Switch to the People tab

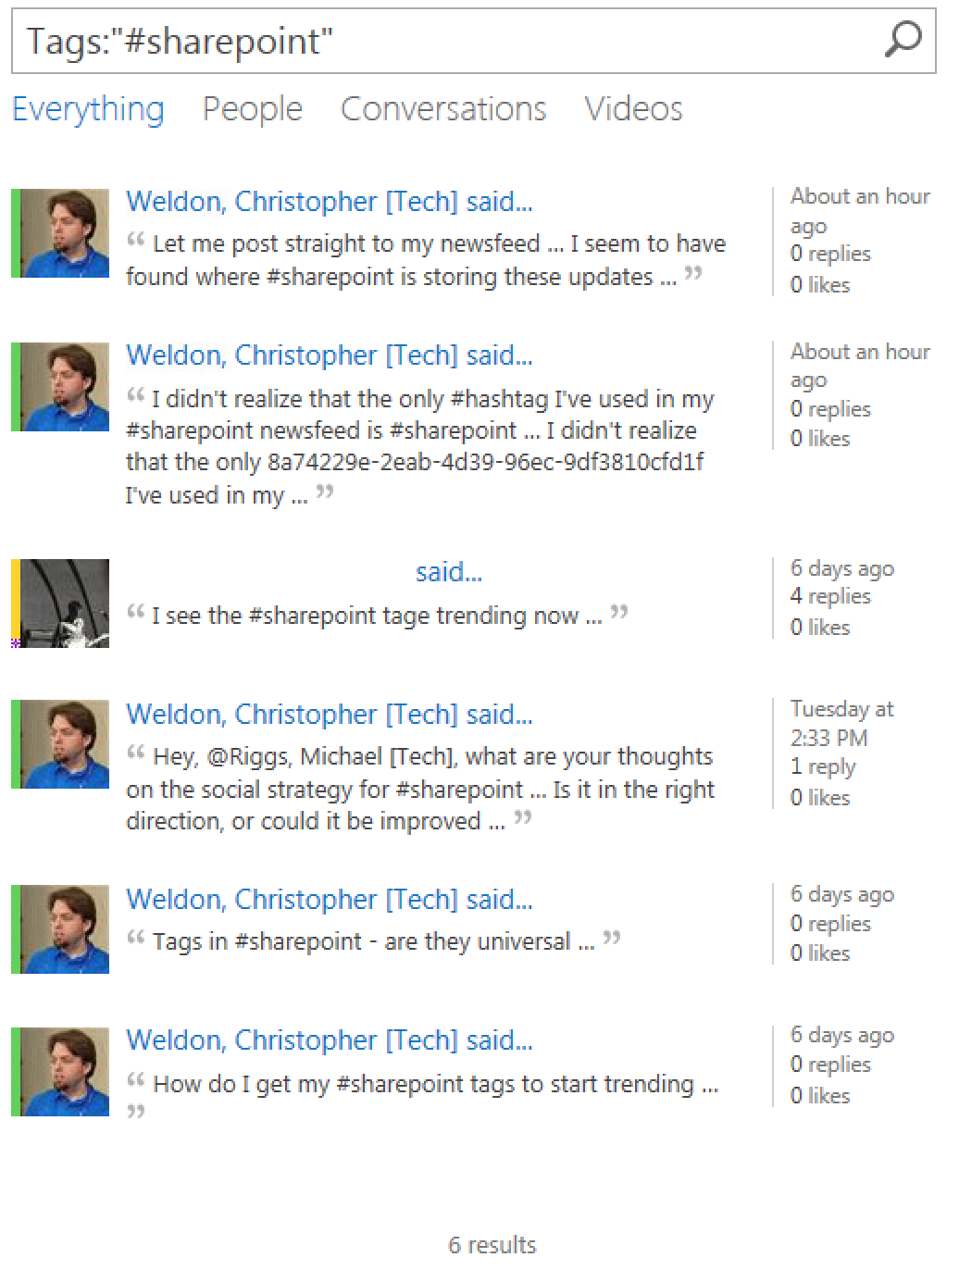coord(253,109)
